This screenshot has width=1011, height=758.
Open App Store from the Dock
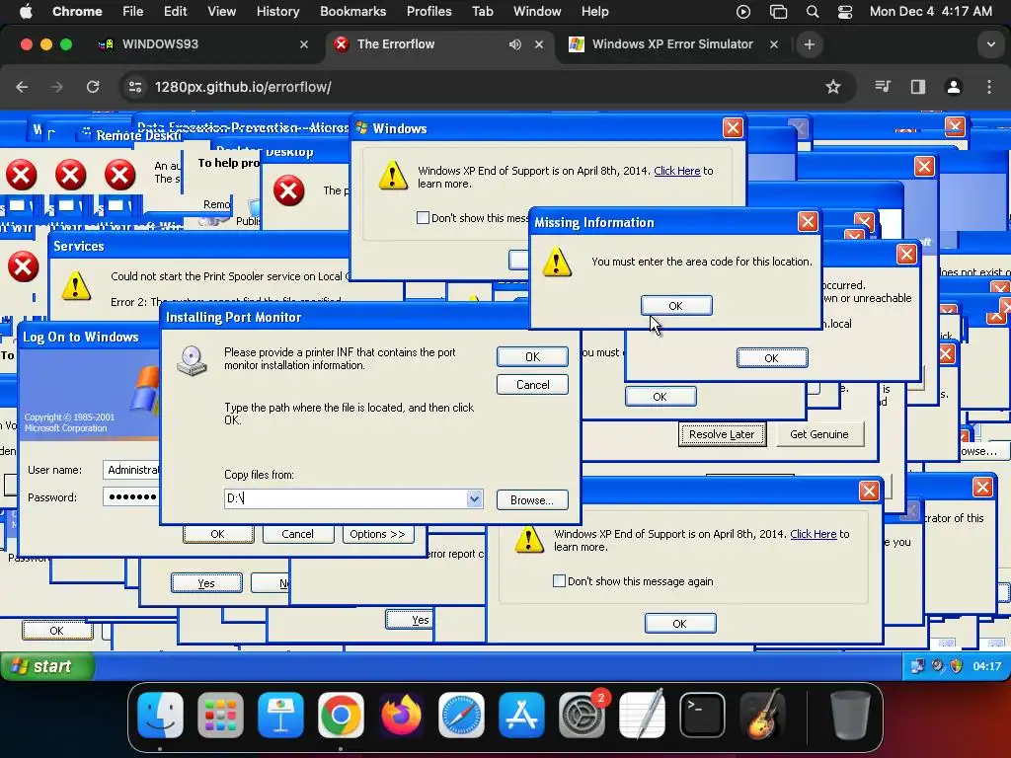click(521, 715)
